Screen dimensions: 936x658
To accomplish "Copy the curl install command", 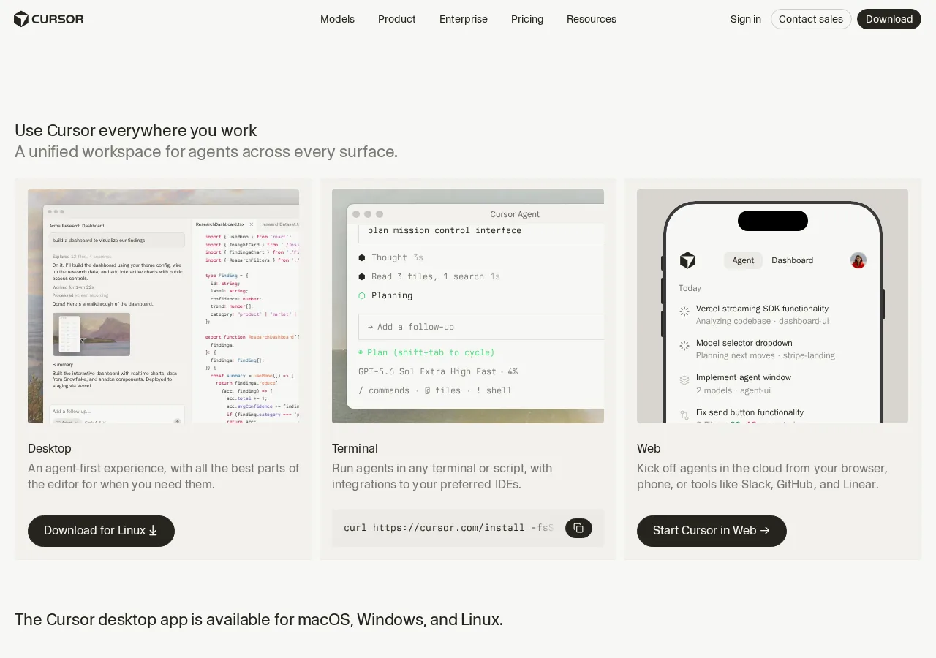I will point(578,528).
